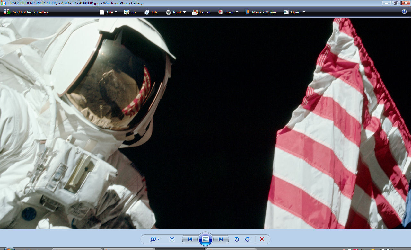Click the fit to window icon

[x=172, y=239]
